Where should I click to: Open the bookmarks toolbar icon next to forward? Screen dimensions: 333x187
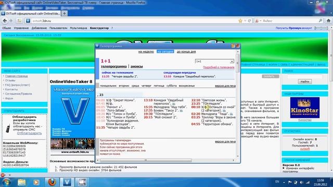19,21
